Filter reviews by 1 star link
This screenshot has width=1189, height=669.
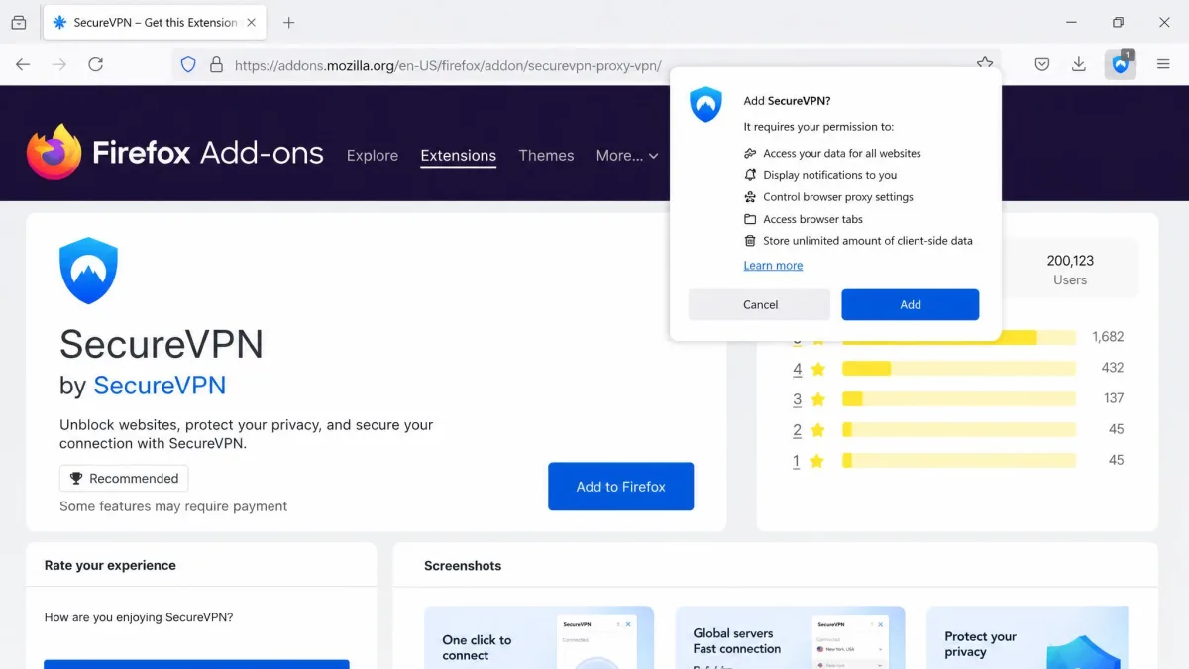797,460
